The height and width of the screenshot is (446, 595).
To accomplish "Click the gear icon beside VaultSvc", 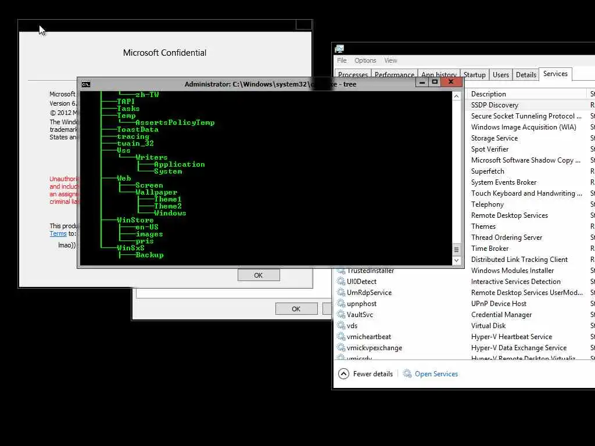I will pos(340,314).
